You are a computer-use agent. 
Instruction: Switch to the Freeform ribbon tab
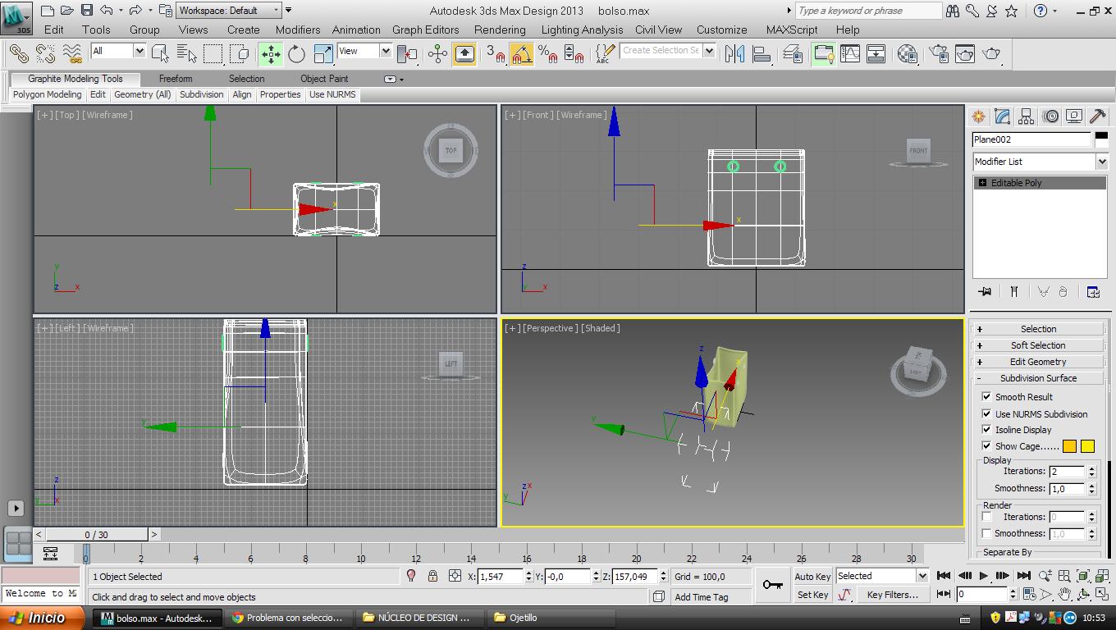point(176,79)
